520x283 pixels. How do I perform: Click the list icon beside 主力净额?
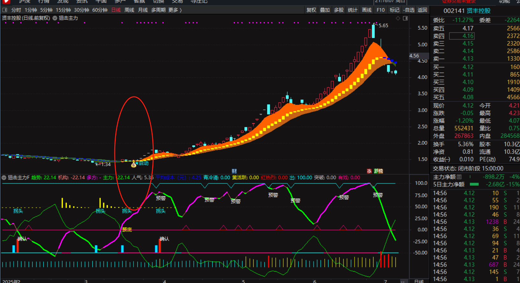[x=459, y=177]
